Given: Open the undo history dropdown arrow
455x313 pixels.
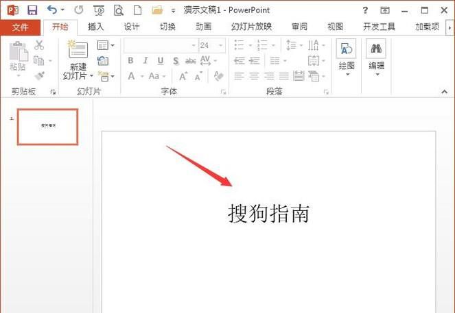Looking at the screenshot, I should 62,10.
